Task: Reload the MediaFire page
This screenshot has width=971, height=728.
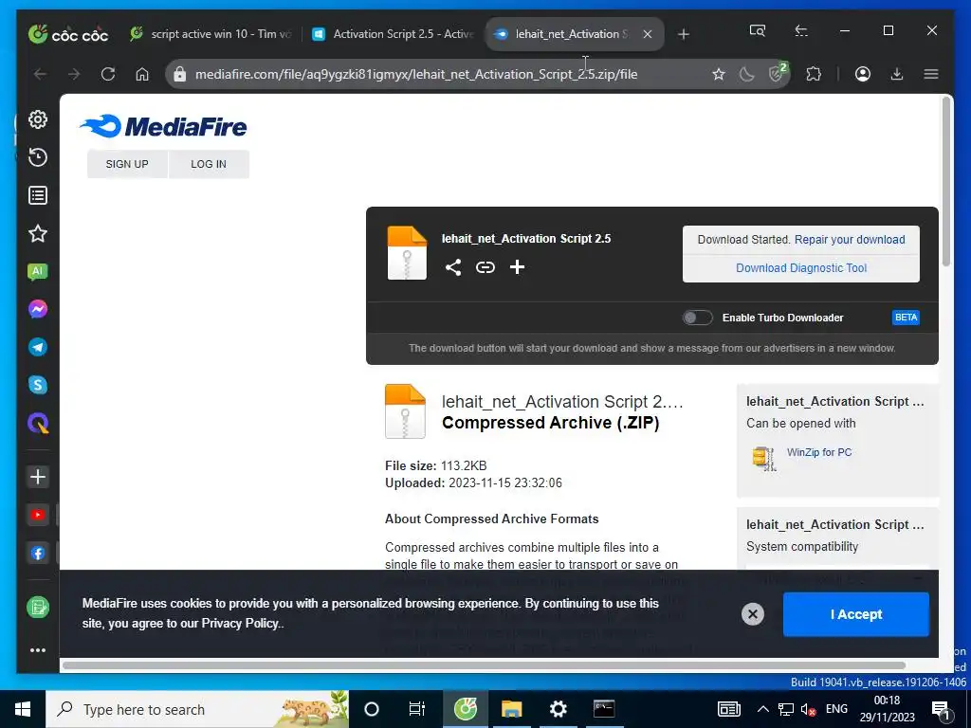Action: (x=108, y=74)
